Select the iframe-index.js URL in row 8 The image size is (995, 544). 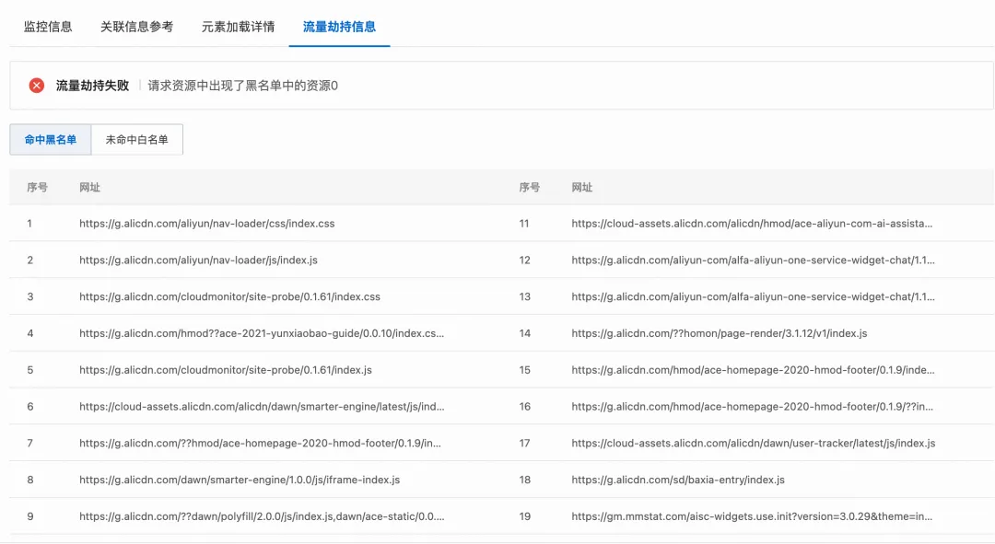(240, 480)
